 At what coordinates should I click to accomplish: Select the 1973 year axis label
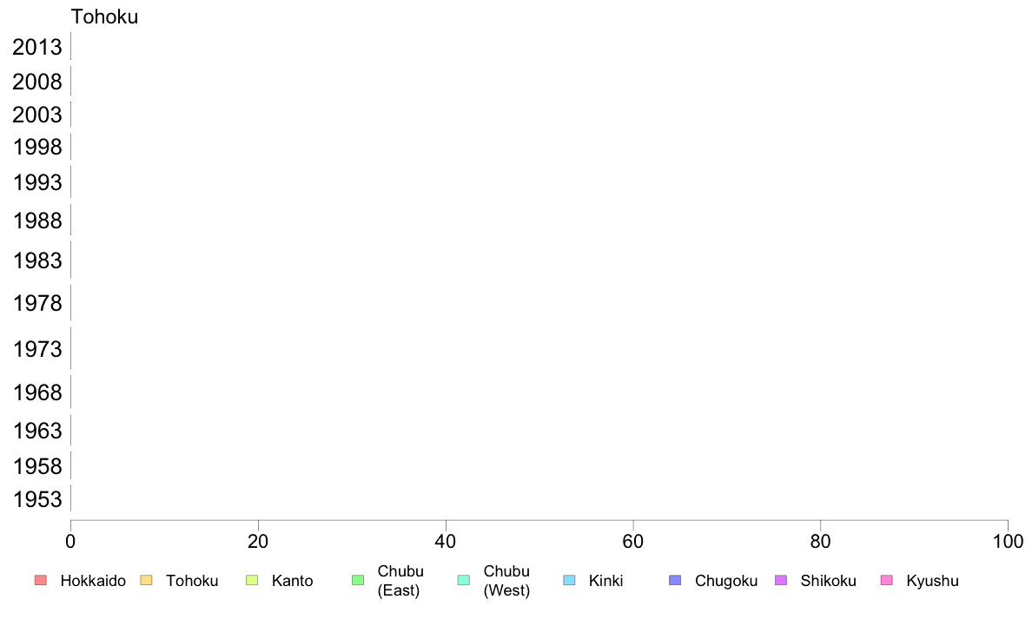(x=37, y=349)
